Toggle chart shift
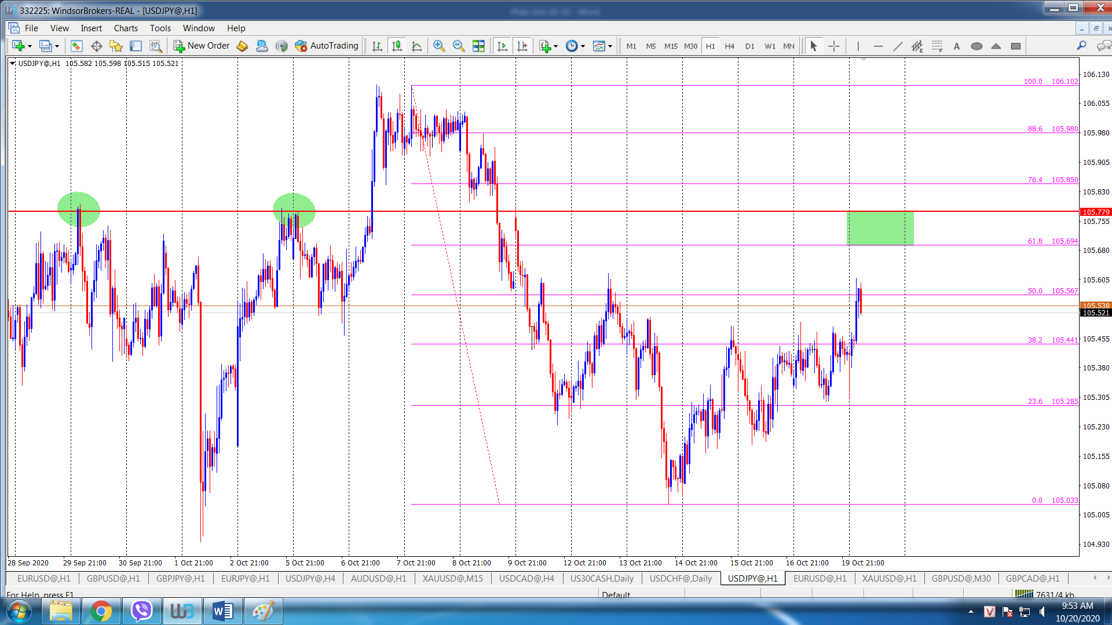 tap(522, 46)
